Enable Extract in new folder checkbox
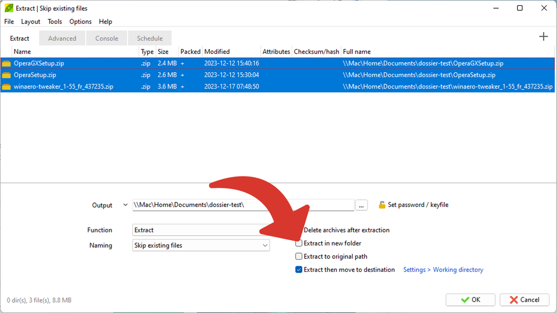This screenshot has width=557, height=313. (x=299, y=243)
